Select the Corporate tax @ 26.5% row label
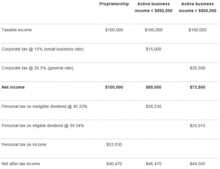The width and height of the screenshot is (220, 169). pos(37,68)
